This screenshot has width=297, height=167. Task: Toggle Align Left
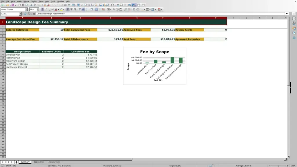click(x=68, y=9)
